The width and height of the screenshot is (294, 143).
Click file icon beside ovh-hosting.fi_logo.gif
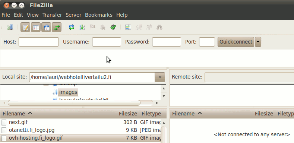click(4, 138)
